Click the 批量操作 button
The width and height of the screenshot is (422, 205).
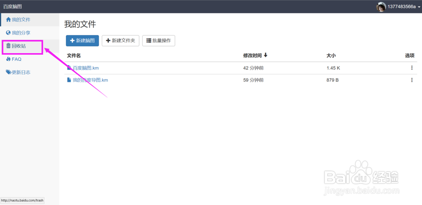(159, 40)
